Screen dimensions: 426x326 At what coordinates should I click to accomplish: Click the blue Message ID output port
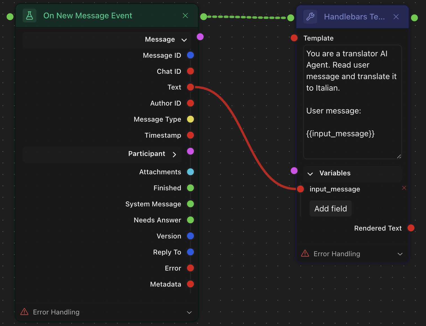190,55
